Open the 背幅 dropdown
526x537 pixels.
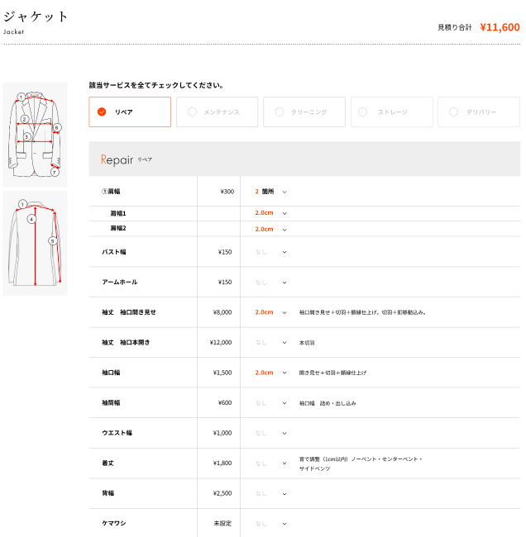271,493
